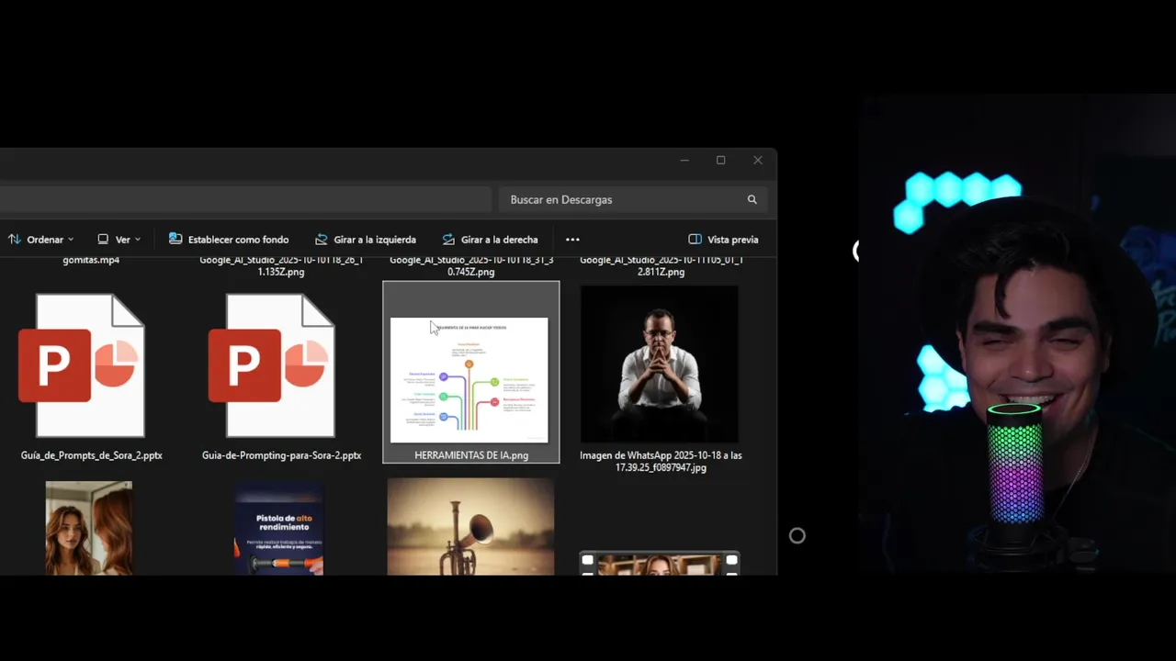
Task: Click the search magnifier icon
Action: tap(752, 199)
